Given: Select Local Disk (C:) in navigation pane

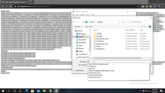Looking at the screenshot, I should click(x=83, y=54).
